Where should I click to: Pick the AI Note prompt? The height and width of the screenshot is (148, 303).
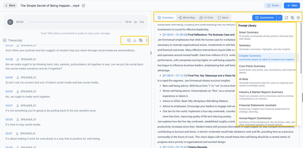(267, 82)
